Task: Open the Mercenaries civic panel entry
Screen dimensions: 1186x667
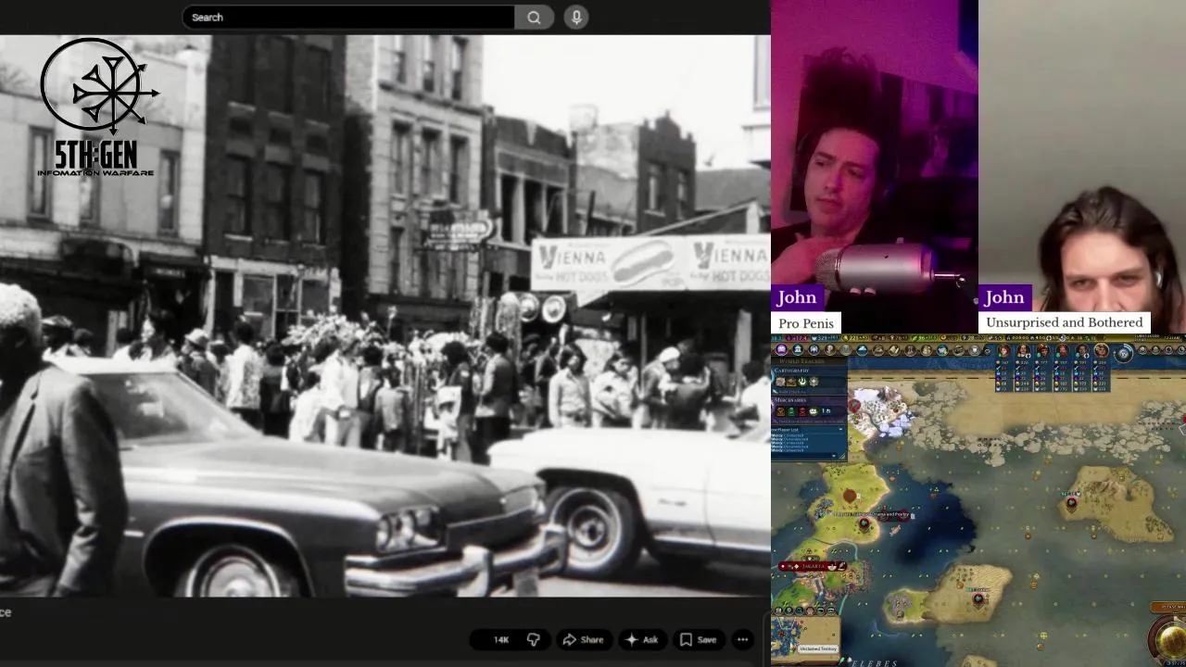Action: (x=809, y=410)
